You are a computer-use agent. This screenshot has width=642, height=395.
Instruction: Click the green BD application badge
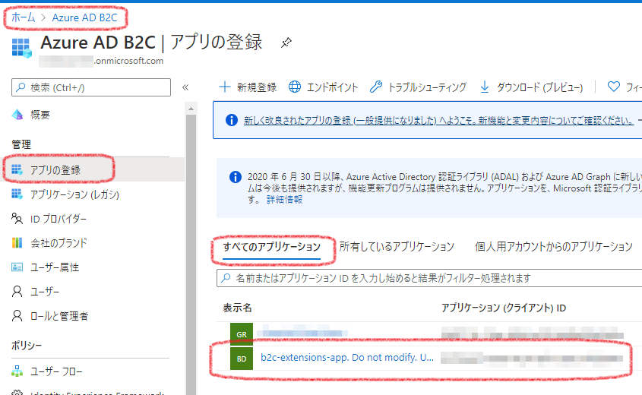pyautogui.click(x=242, y=359)
